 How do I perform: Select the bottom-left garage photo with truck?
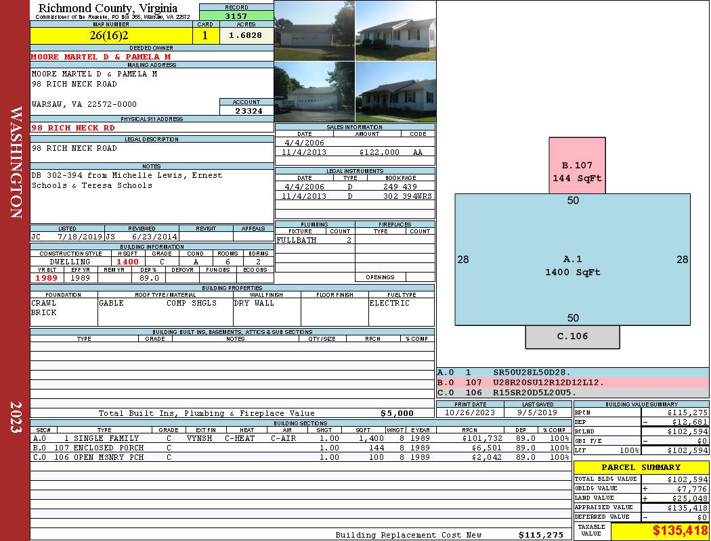(x=314, y=91)
